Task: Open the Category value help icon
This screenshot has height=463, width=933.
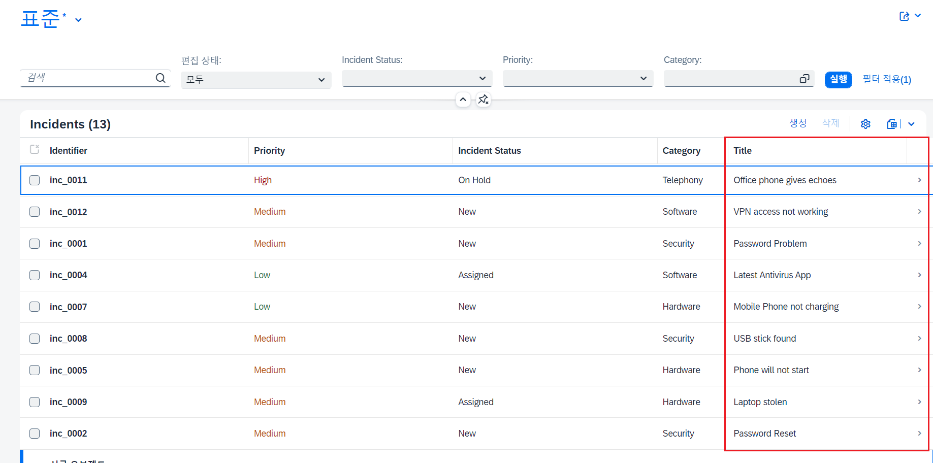Action: [x=805, y=79]
